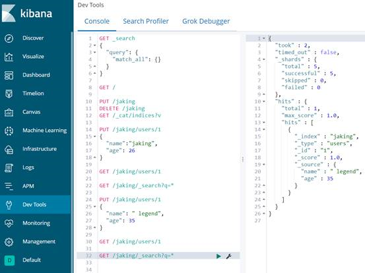Switch to Search Profiler tab

coord(146,21)
